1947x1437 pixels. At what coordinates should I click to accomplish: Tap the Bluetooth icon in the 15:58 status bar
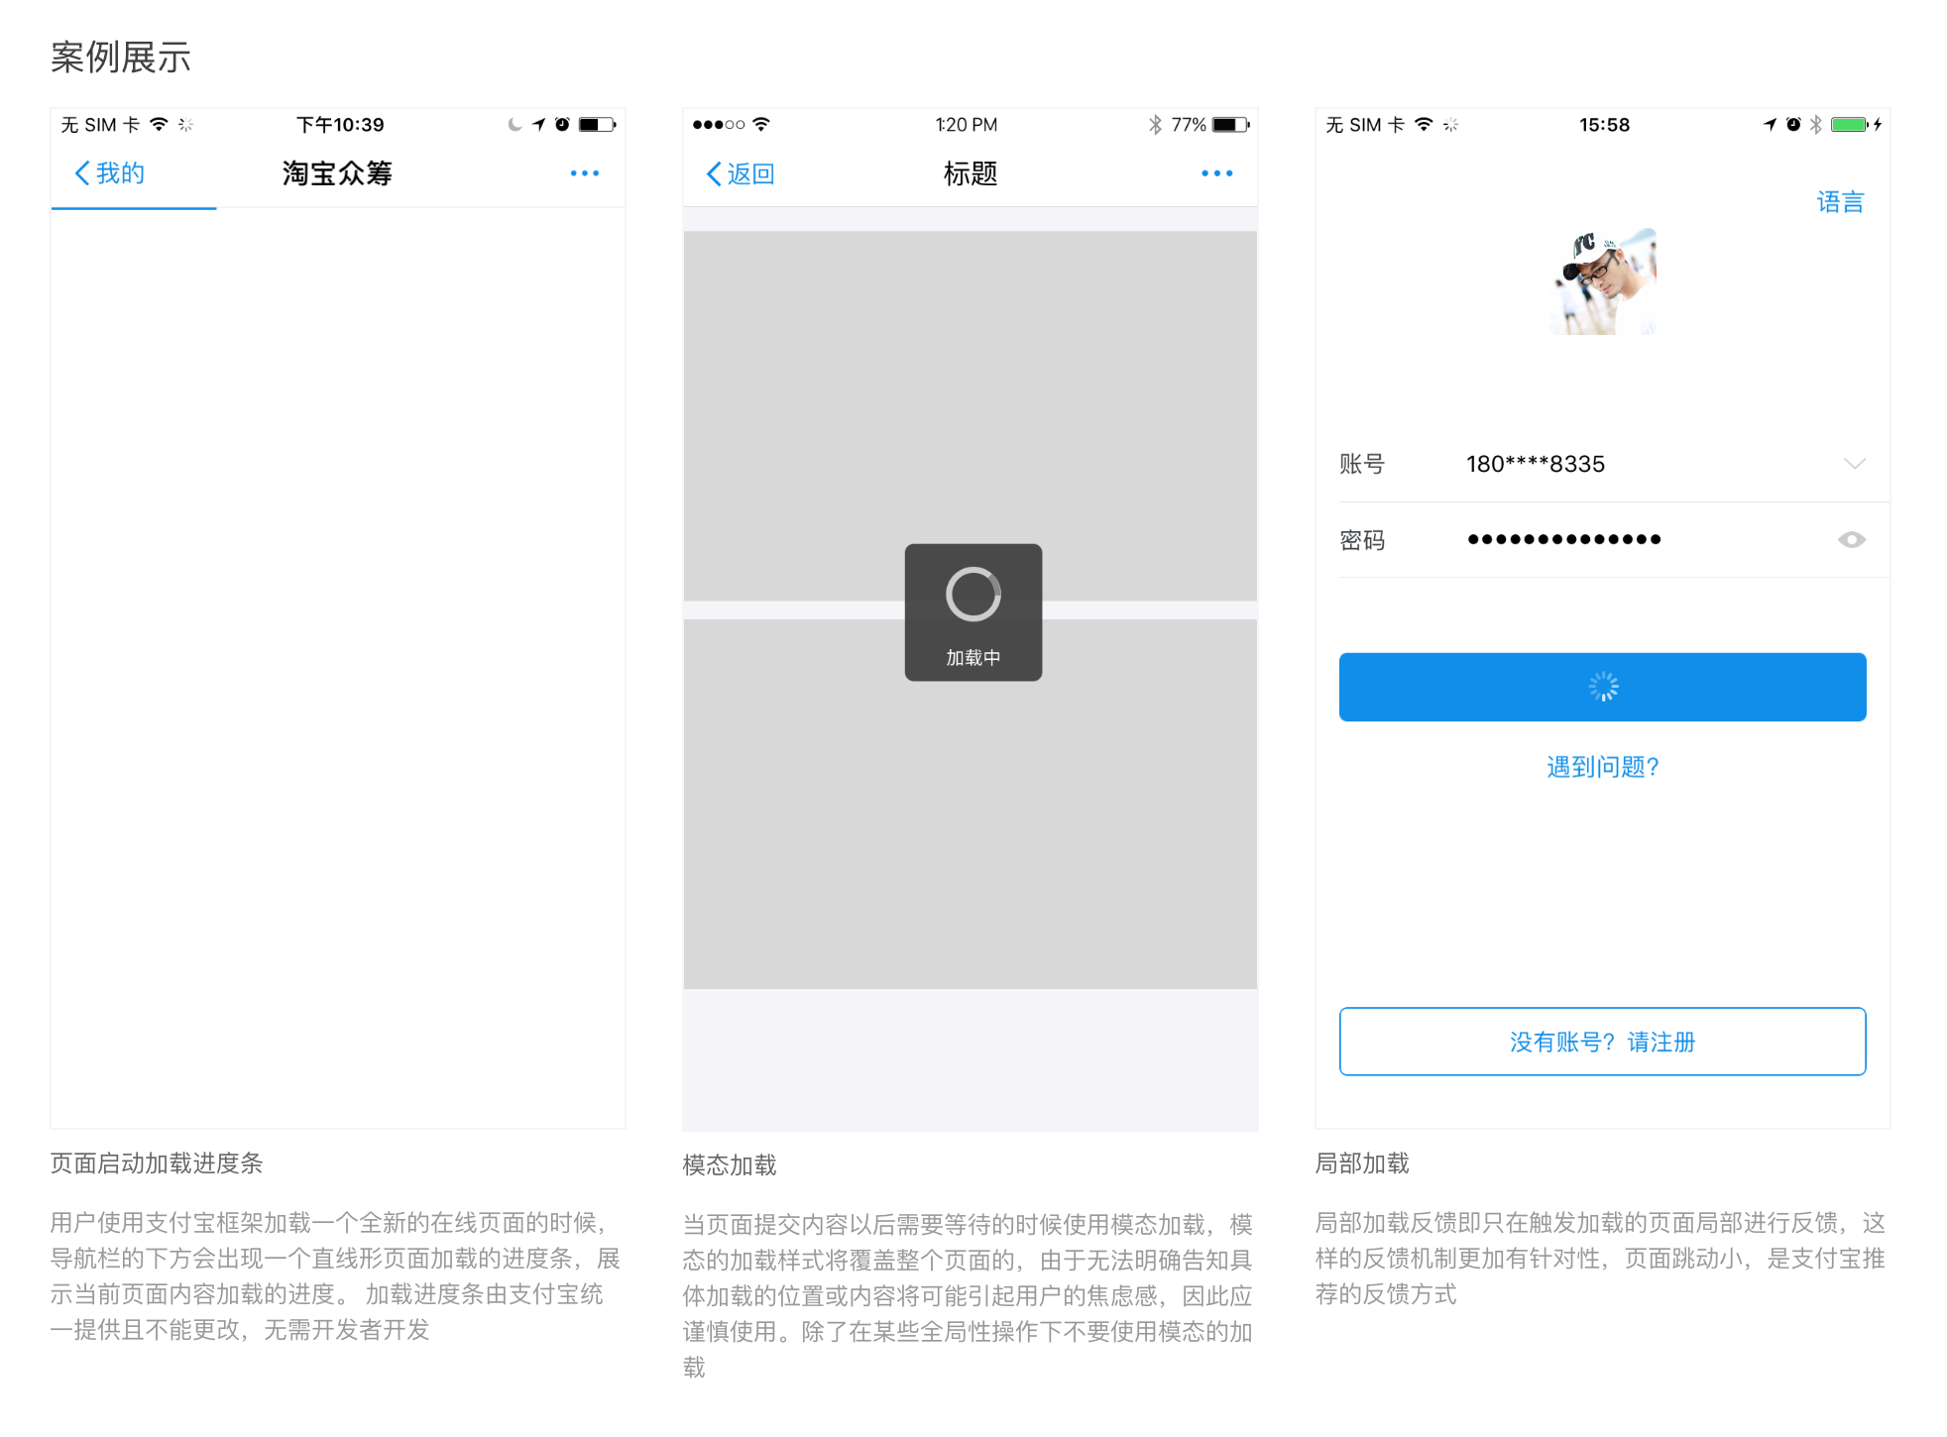(1816, 124)
